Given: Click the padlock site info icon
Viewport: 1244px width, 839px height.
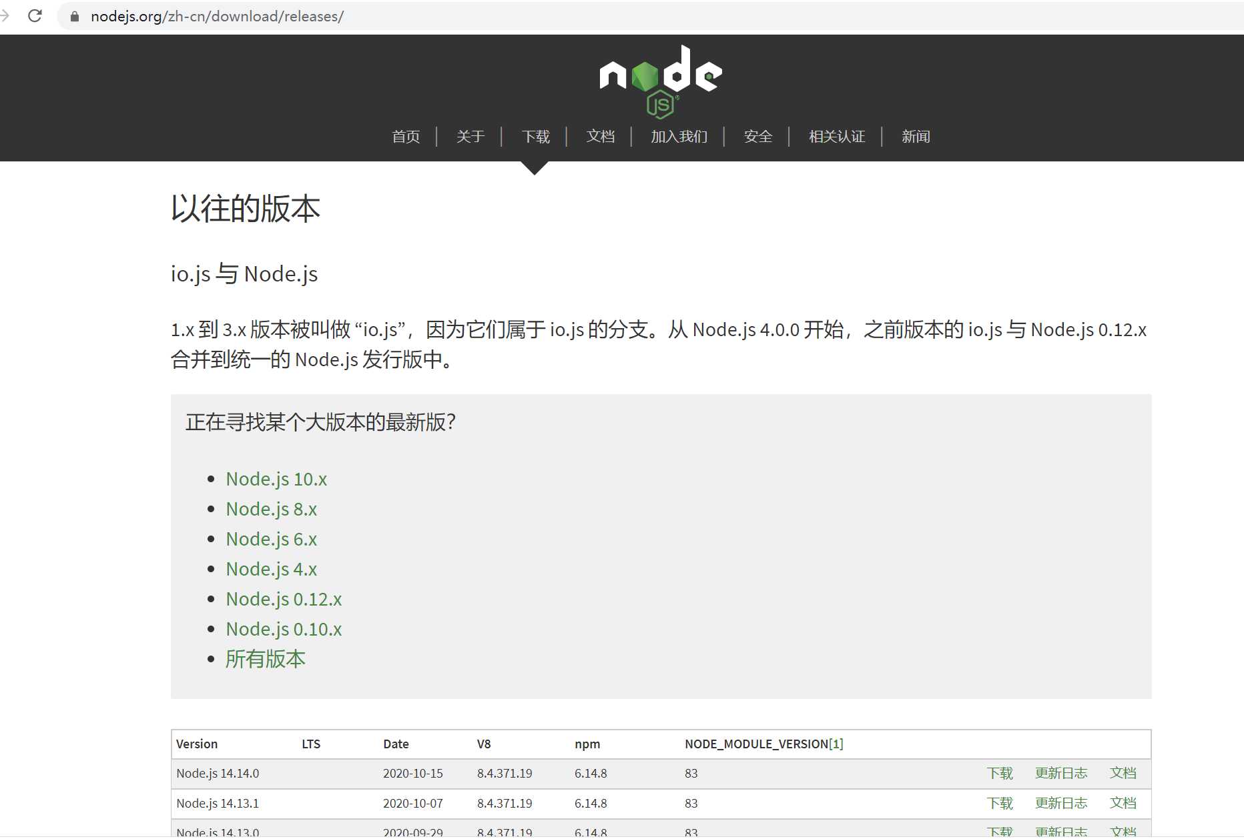Looking at the screenshot, I should (x=75, y=17).
